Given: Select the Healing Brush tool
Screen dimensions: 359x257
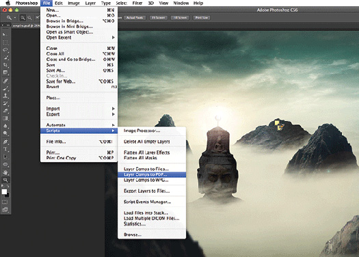Looking at the screenshot, I should (x=5, y=81).
